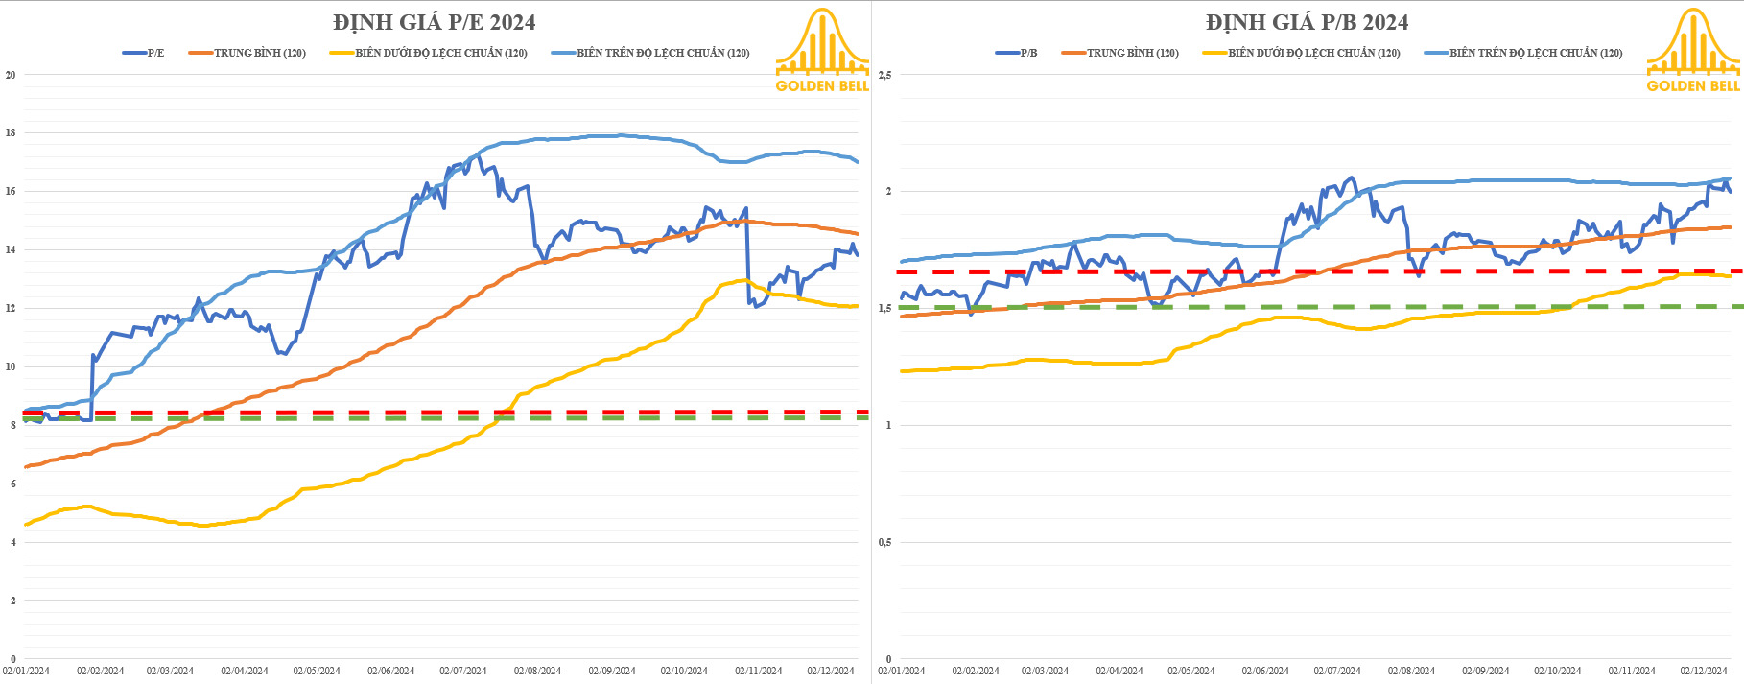Select the P/E legend entry
1744x684 pixels.
pyautogui.click(x=144, y=53)
